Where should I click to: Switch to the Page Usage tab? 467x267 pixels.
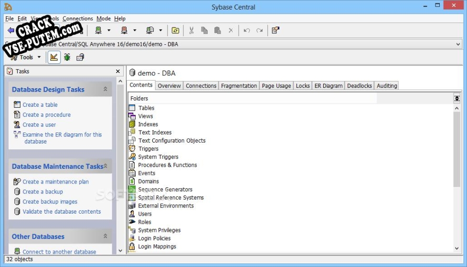[x=276, y=86]
